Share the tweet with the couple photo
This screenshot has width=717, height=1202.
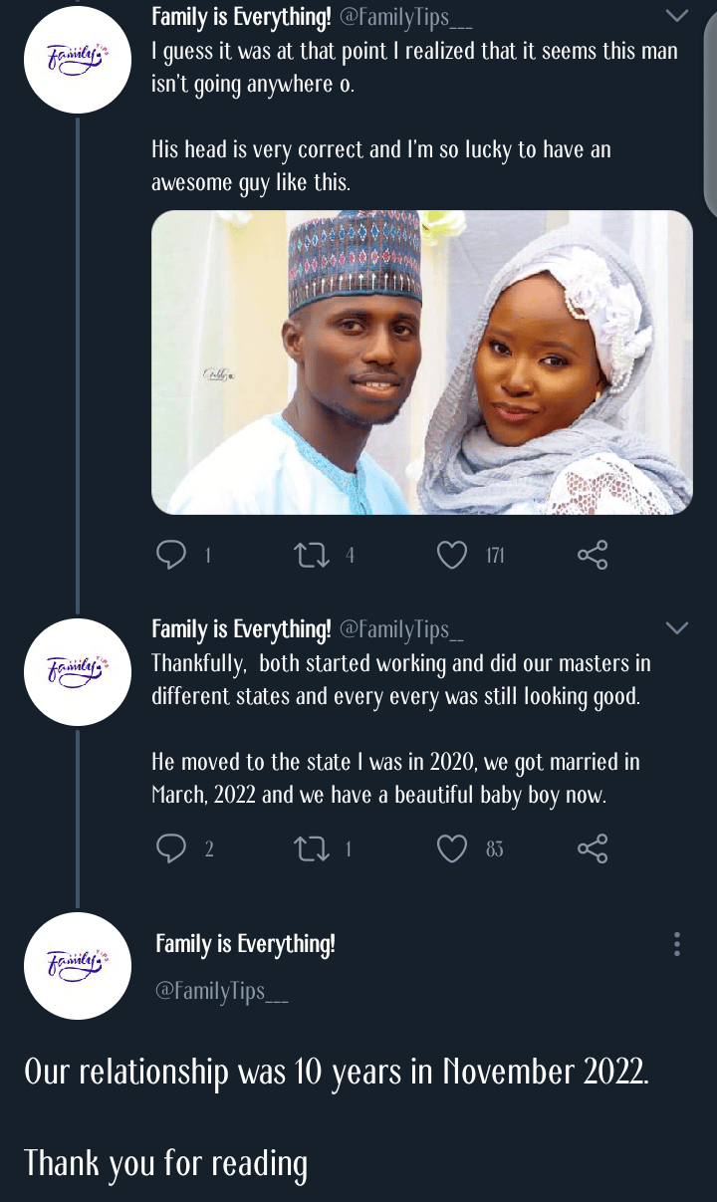tap(593, 555)
